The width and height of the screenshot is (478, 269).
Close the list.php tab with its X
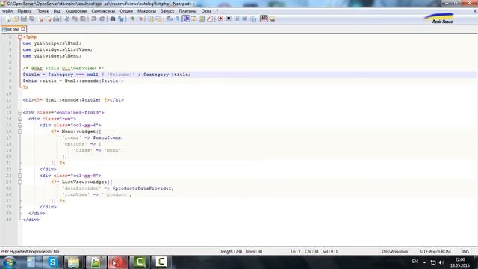(x=23, y=29)
